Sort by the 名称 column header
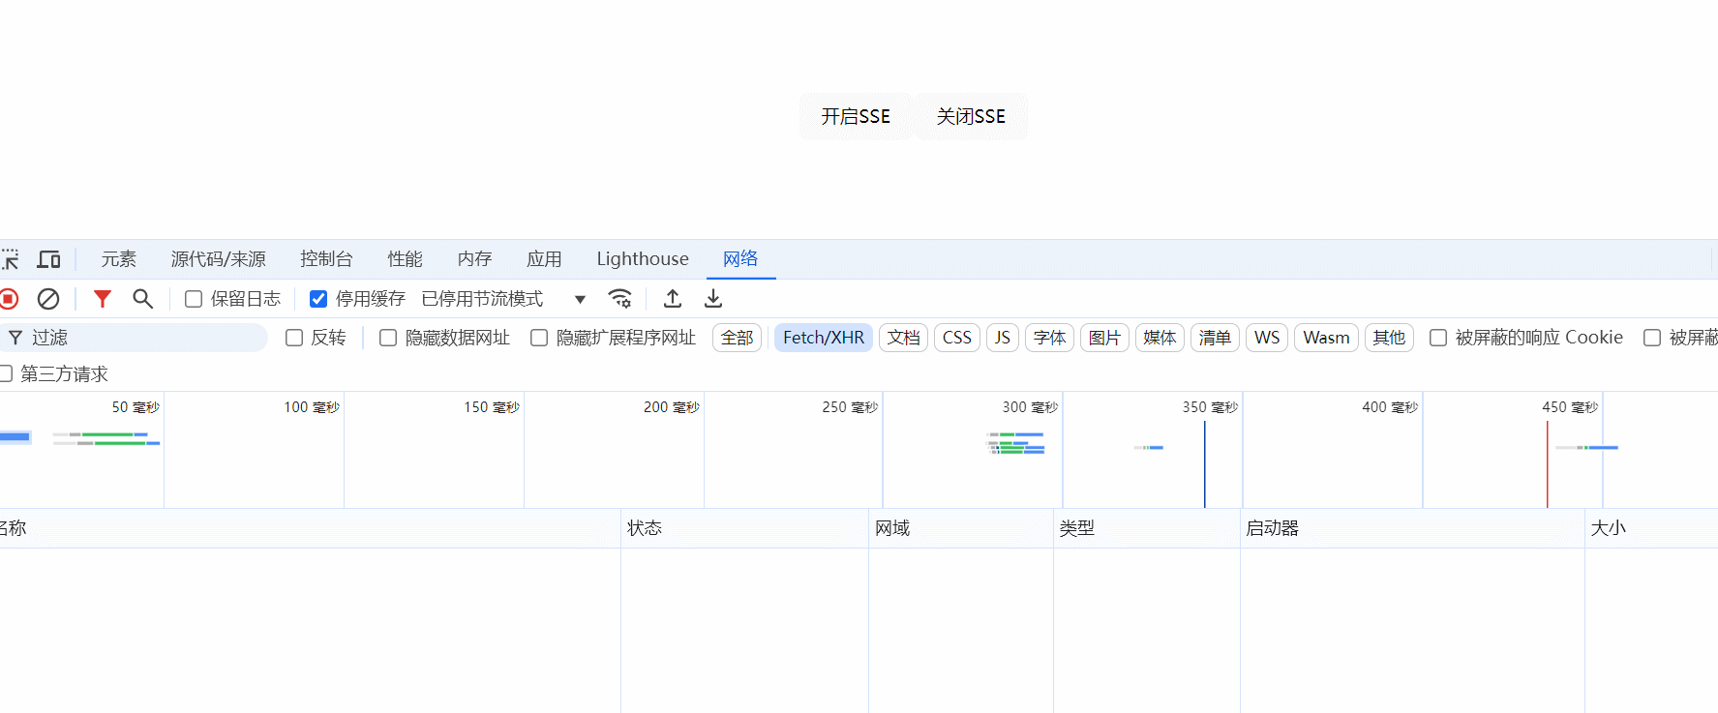 pos(310,528)
